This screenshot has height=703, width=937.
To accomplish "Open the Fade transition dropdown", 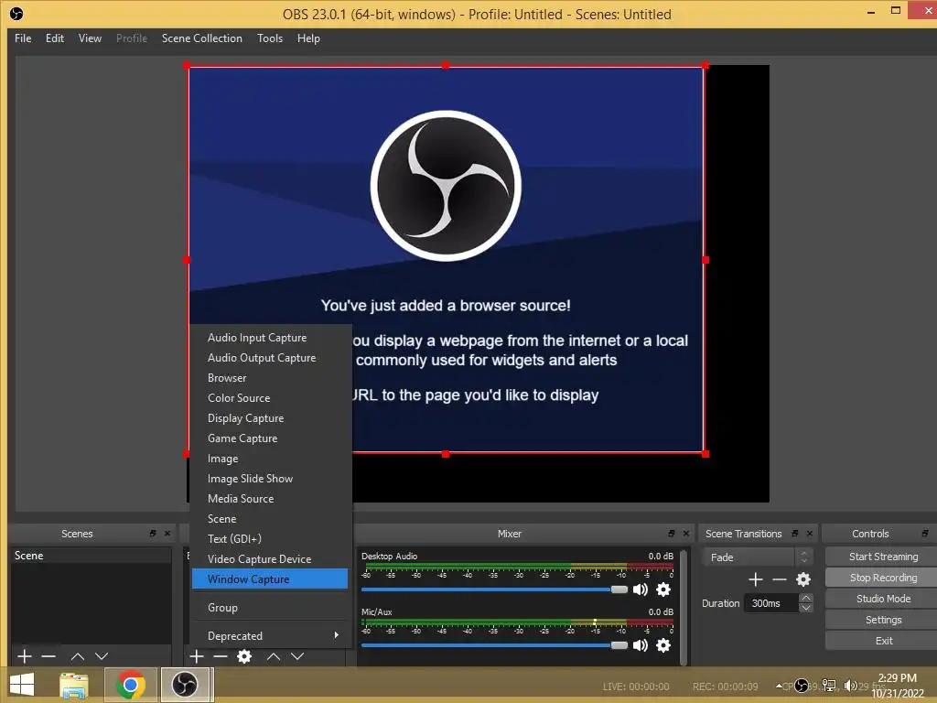I will tap(757, 557).
